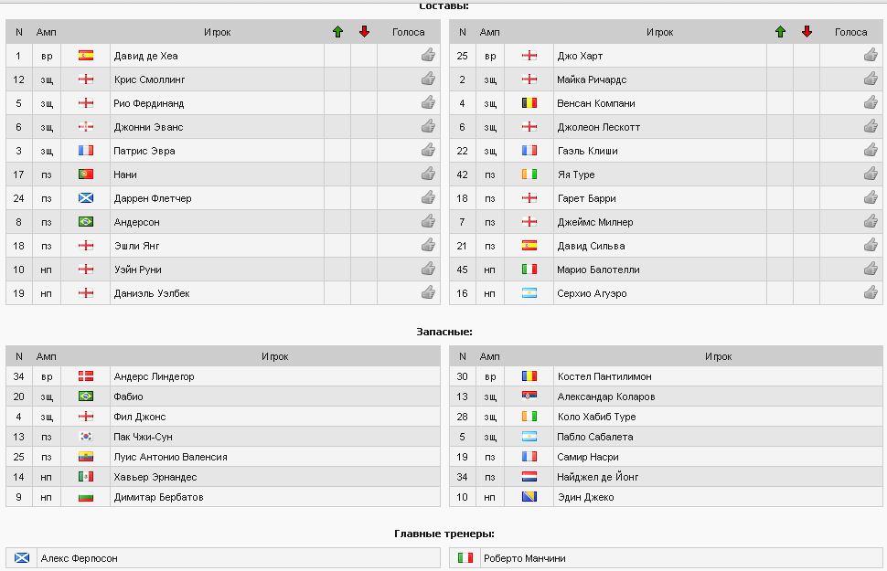This screenshot has width=887, height=571.
Task: Click Амп header in left substitutes table
Action: tap(47, 357)
